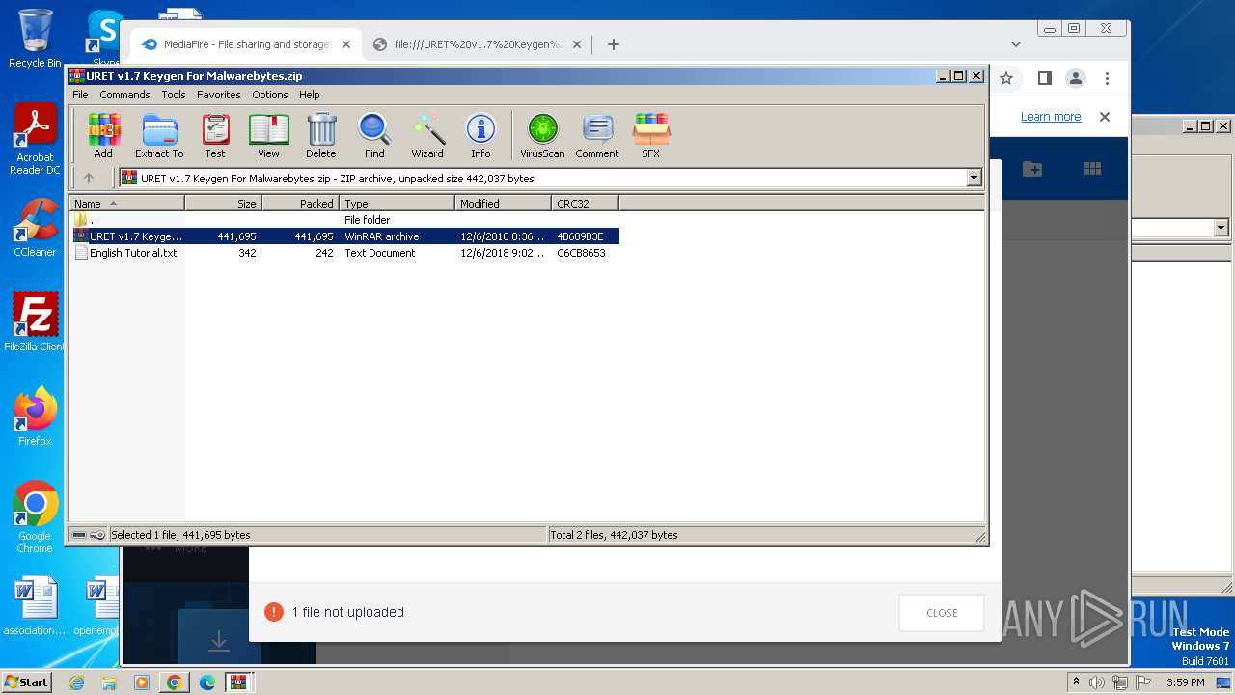Show archive Info
The height and width of the screenshot is (695, 1235).
(x=480, y=135)
